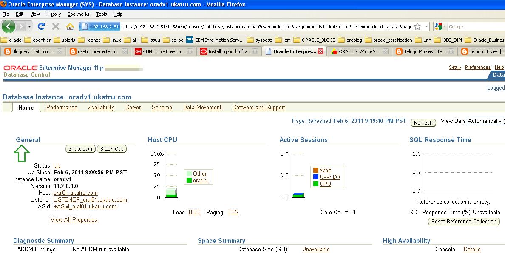Open the issuu bookmarks folder
This screenshot has width=505, height=253.
tap(151, 40)
